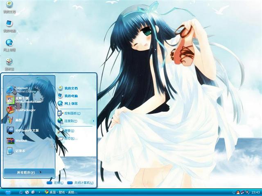Launch Internet Explorer from start menu
Screen dimensions: 262x196
pyautogui.click(x=22, y=90)
